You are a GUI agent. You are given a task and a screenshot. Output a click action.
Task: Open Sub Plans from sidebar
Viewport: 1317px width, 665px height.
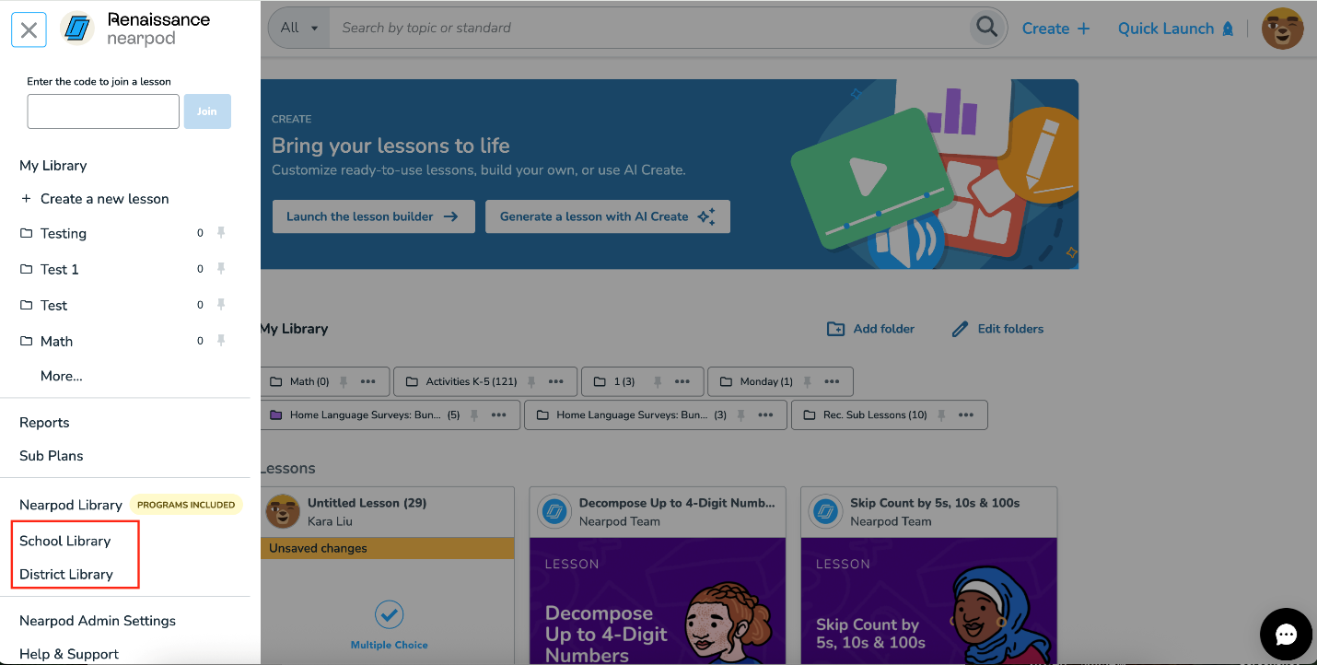point(52,456)
